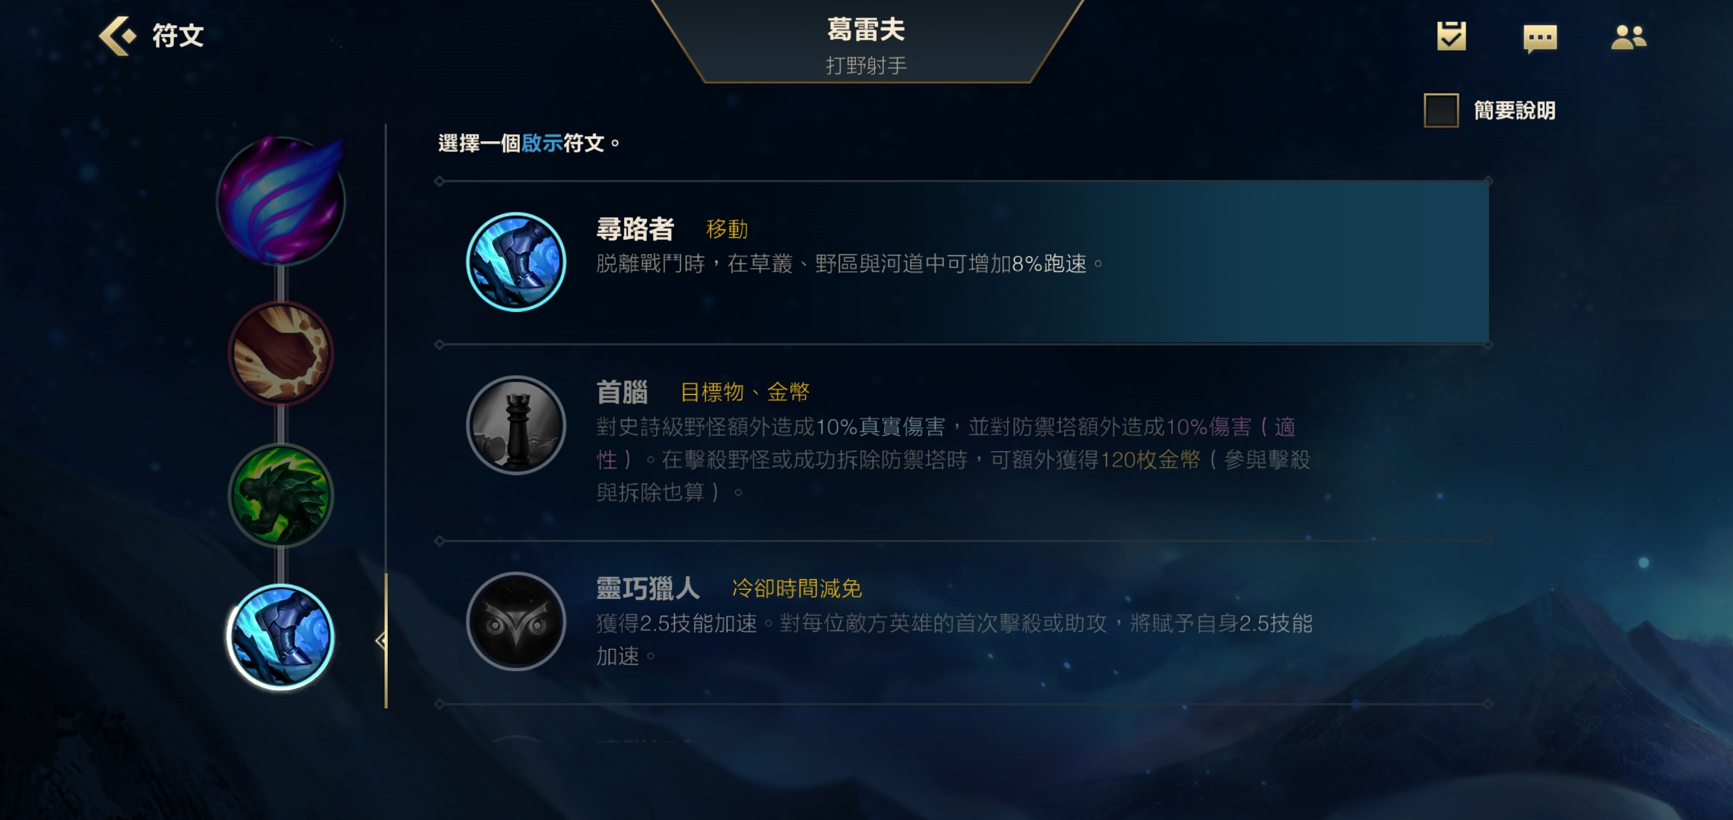Enable the 簡要說明 checkbox
Screen dimensions: 1733x820
pos(1441,111)
